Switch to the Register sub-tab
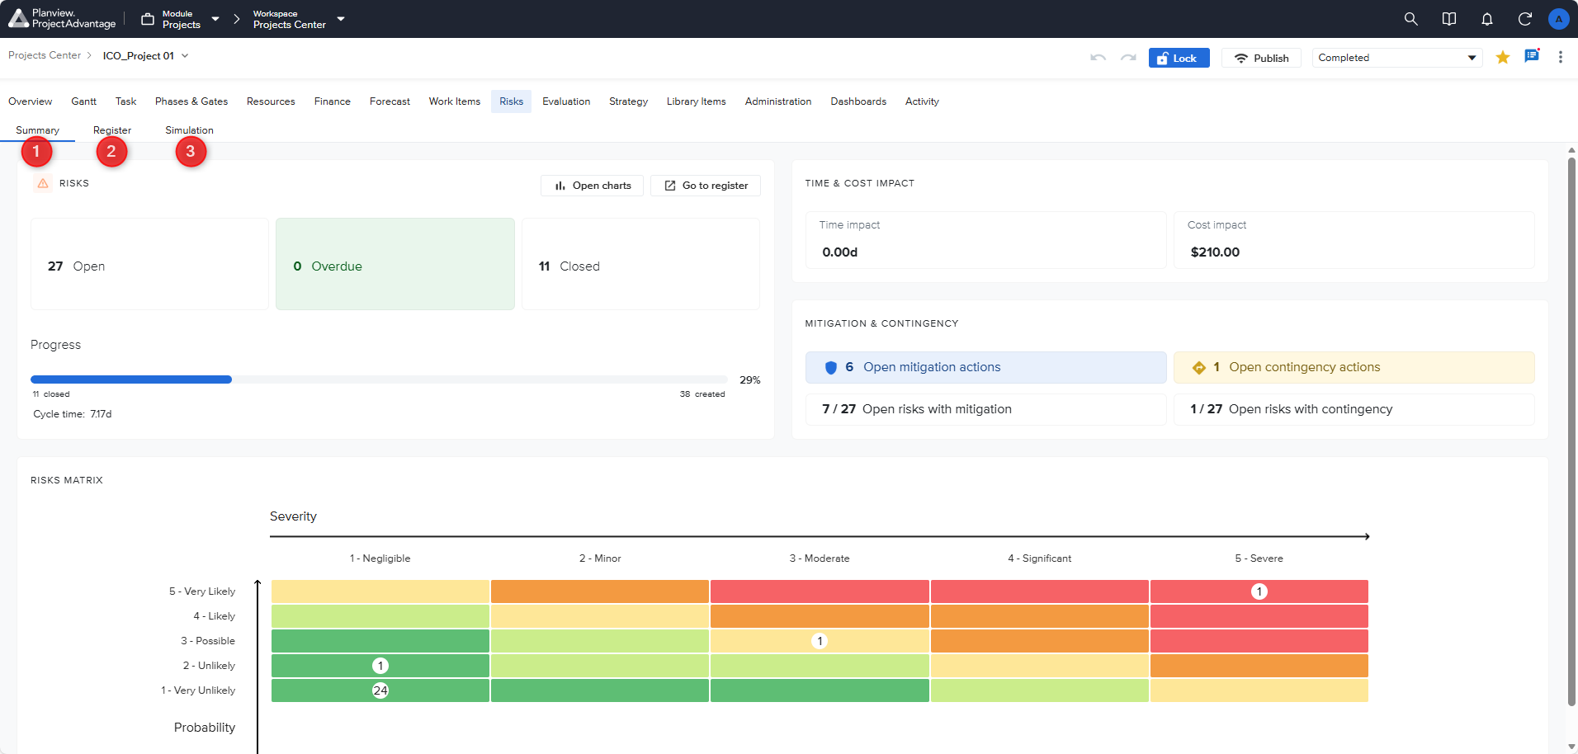The image size is (1578, 754). (x=112, y=130)
